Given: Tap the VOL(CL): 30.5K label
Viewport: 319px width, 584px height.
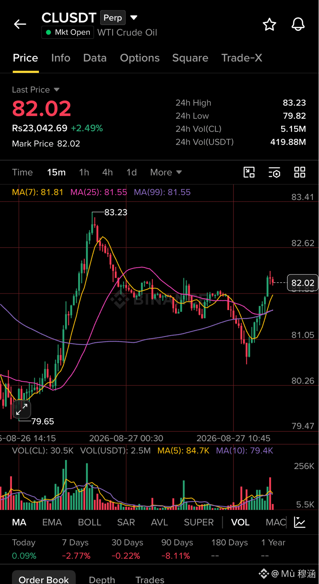Looking at the screenshot, I should 43,450.
